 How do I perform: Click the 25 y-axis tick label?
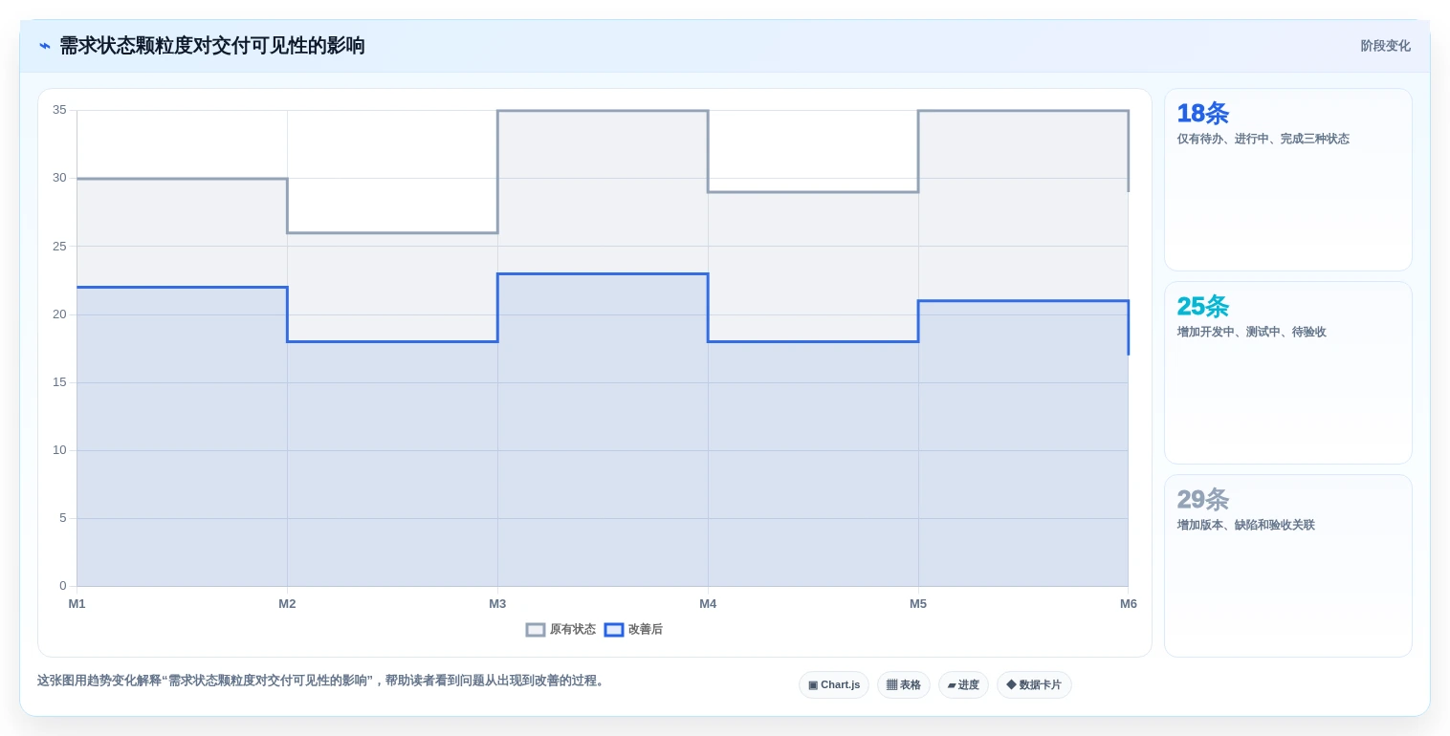tap(59, 247)
